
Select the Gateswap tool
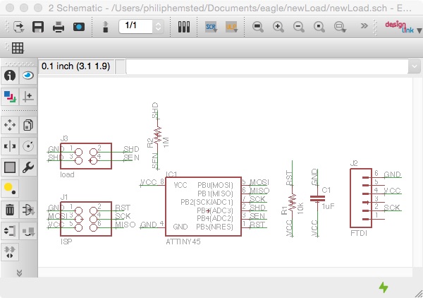(10, 252)
